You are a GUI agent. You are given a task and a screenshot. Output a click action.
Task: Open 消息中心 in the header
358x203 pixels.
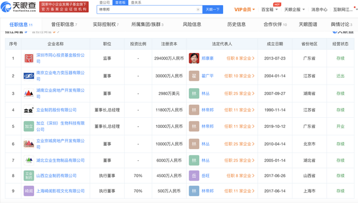[x=319, y=10]
